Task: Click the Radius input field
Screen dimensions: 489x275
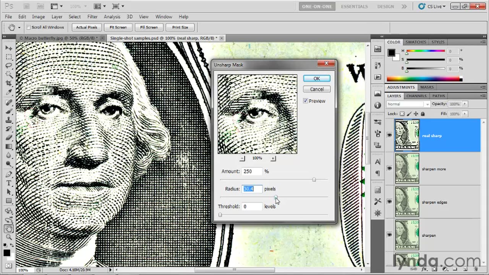Action: 252,189
